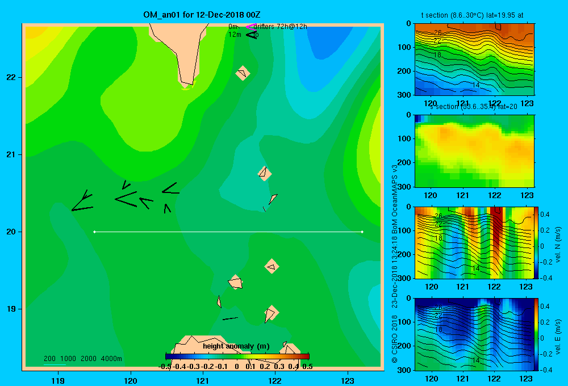Click the 'vel. N (m/s)' axis label
This screenshot has height=386, width=568.
pyautogui.click(x=558, y=245)
